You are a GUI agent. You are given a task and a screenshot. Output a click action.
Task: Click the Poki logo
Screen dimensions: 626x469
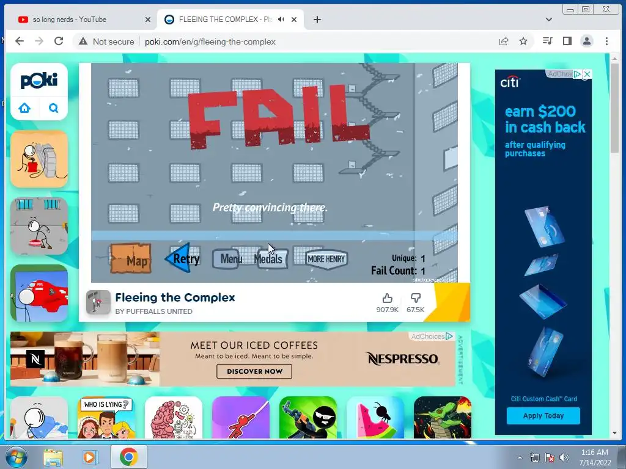point(39,80)
